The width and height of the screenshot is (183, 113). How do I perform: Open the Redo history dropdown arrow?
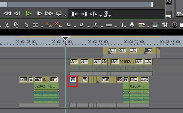tap(89, 27)
